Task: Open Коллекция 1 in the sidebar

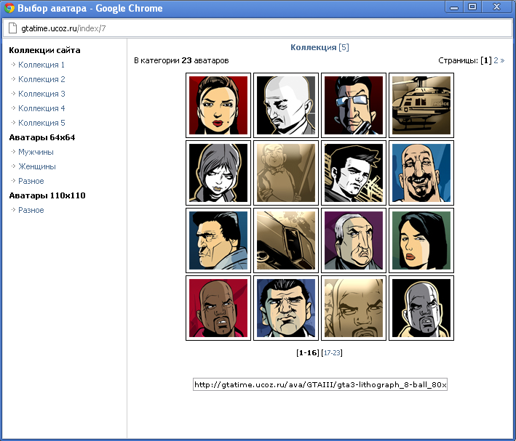Action: coord(41,65)
